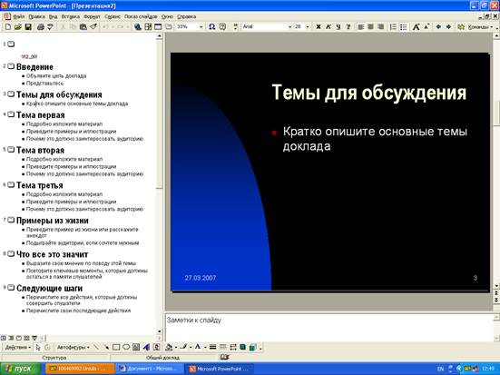Screen dimensions: 500x375
Task: Open fill color dropdown arrow
Action: pyautogui.click(x=176, y=347)
